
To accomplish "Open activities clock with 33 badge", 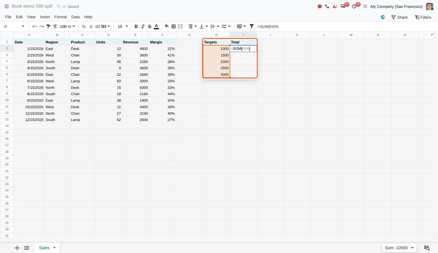I will click(x=354, y=6).
